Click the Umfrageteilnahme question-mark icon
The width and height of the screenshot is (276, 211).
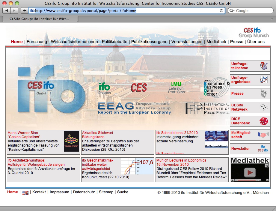click(264, 66)
